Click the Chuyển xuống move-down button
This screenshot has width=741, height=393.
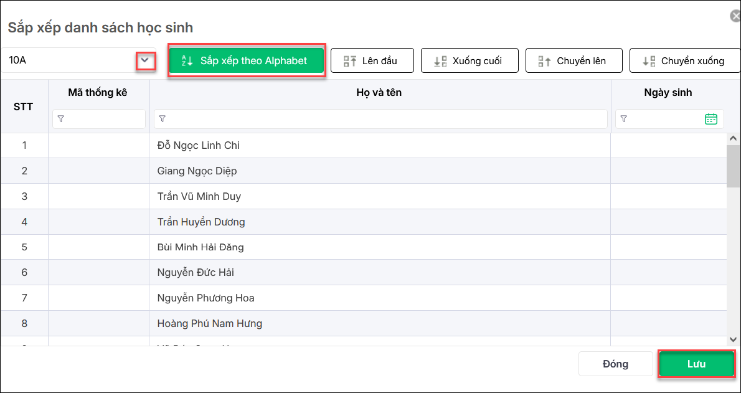point(684,60)
